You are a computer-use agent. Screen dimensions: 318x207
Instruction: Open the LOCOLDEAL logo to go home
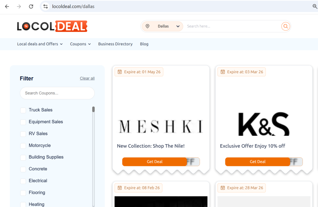tap(52, 26)
